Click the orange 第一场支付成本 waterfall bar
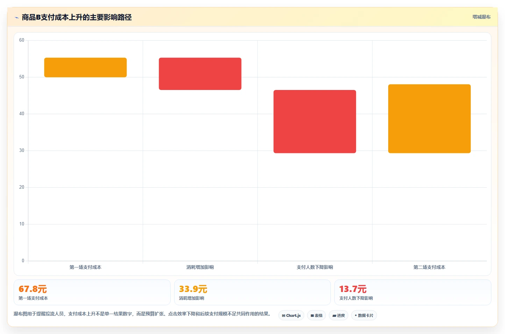Screen dimensions: 505x334 85,67
